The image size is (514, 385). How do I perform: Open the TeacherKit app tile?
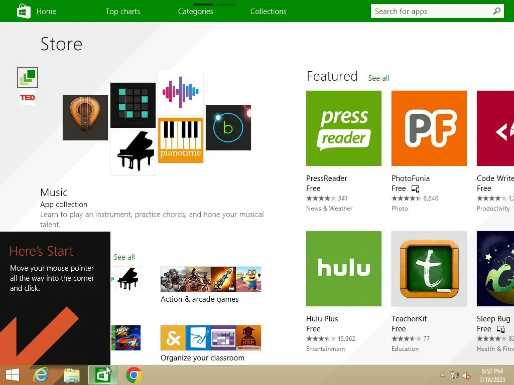(x=429, y=269)
